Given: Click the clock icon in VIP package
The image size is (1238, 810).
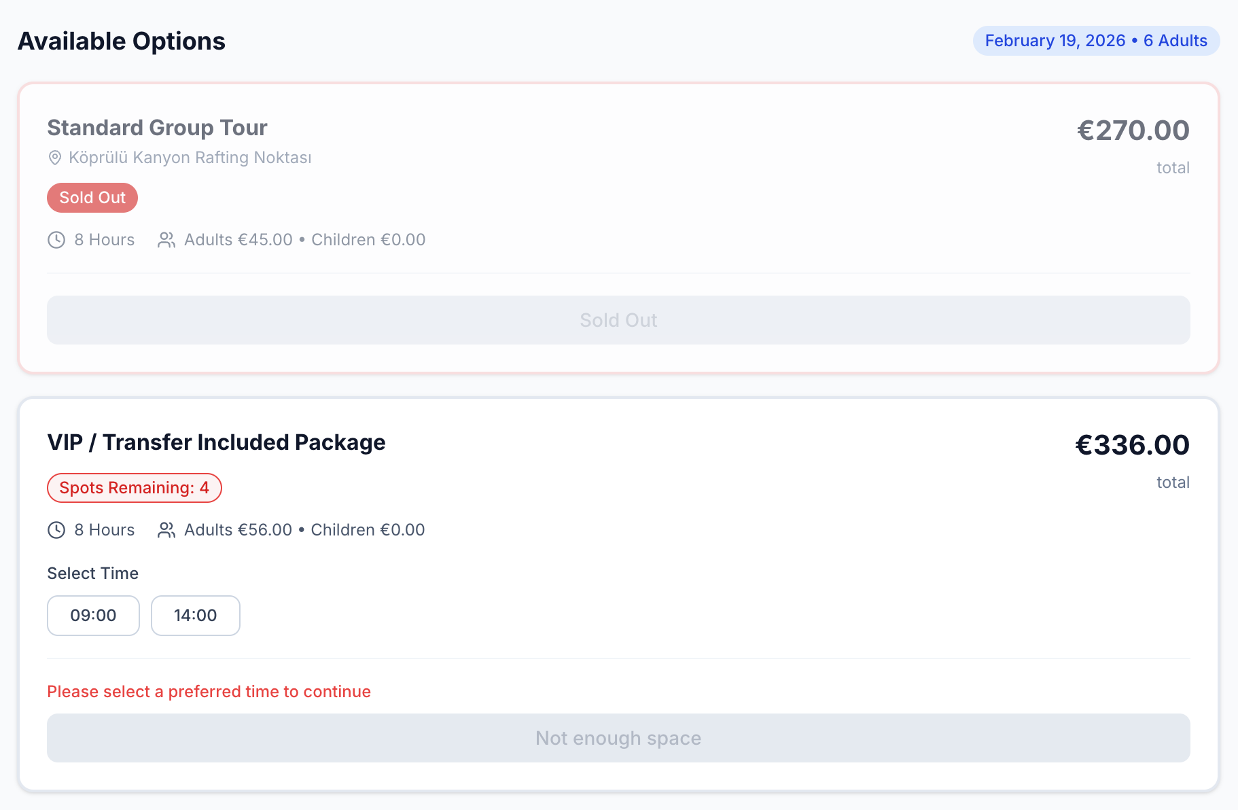Looking at the screenshot, I should click(56, 530).
